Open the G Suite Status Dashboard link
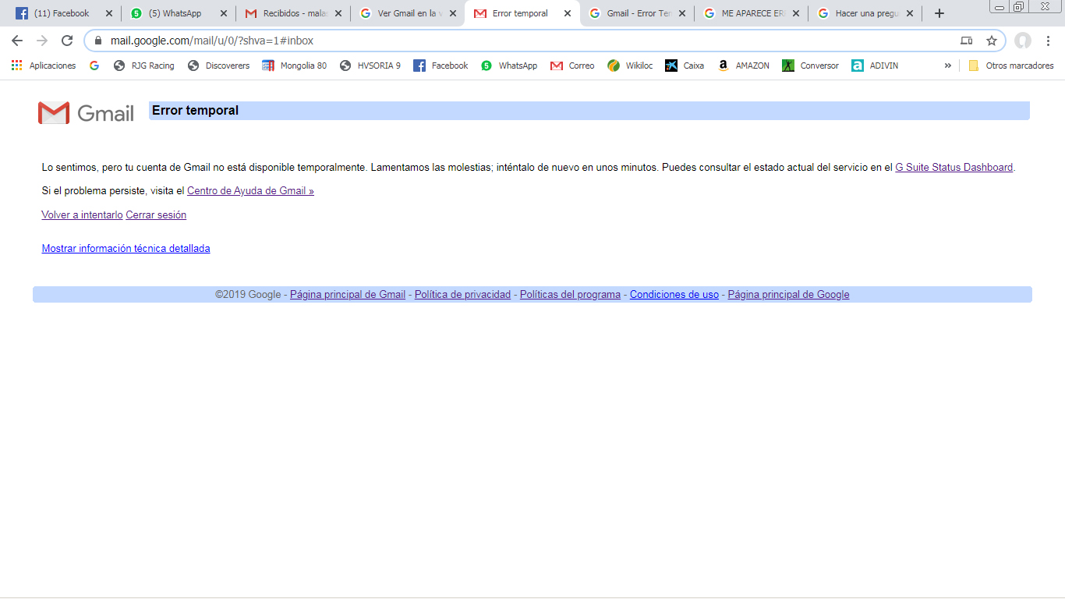The height and width of the screenshot is (599, 1065). pos(954,167)
